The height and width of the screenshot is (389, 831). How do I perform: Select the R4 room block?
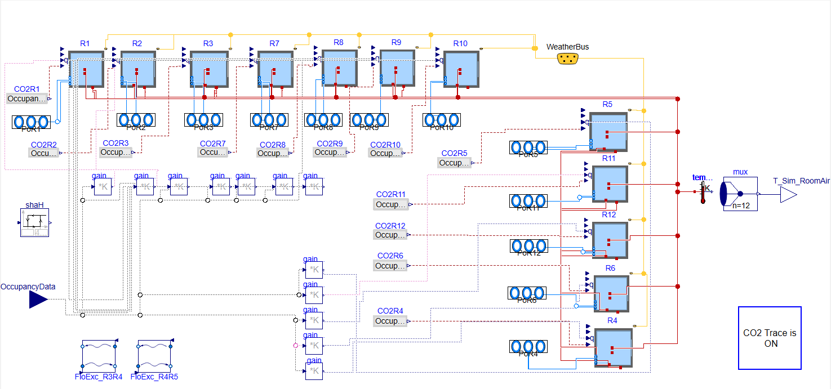click(x=614, y=348)
